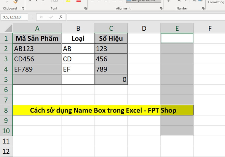This screenshot has height=157, width=225.
Task: Select cell containing EF789
Action: (37, 69)
